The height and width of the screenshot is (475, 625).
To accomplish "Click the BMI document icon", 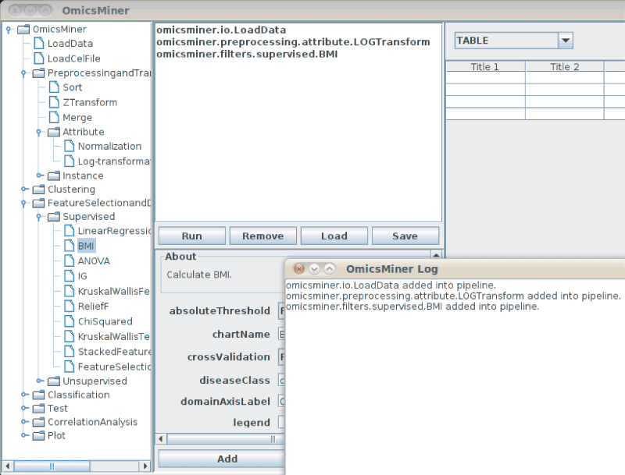I will pyautogui.click(x=70, y=246).
